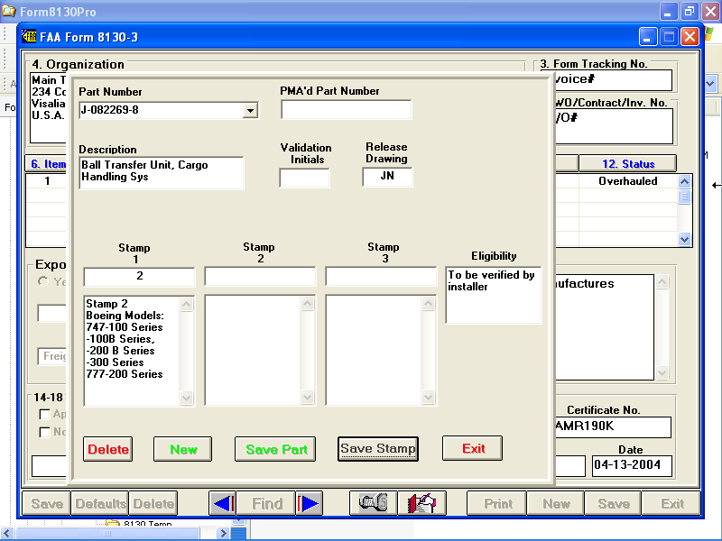Click into the PMA'd Part Number field

pyautogui.click(x=346, y=110)
